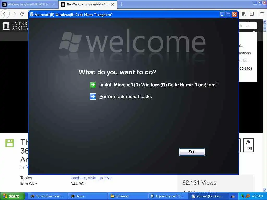The height and width of the screenshot is (200, 267).
Task: Close The Windows Longhorn/Vista Archive tab
Action: tap(113, 4)
